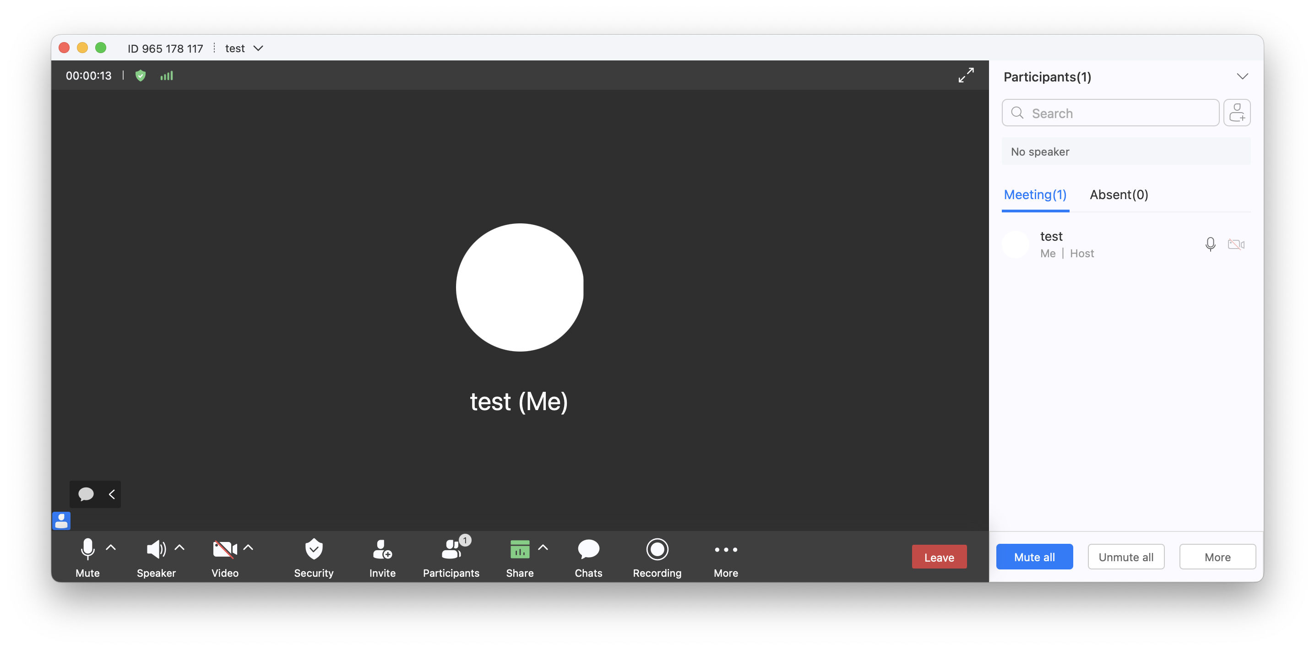Click the green zoom window button

tap(101, 48)
